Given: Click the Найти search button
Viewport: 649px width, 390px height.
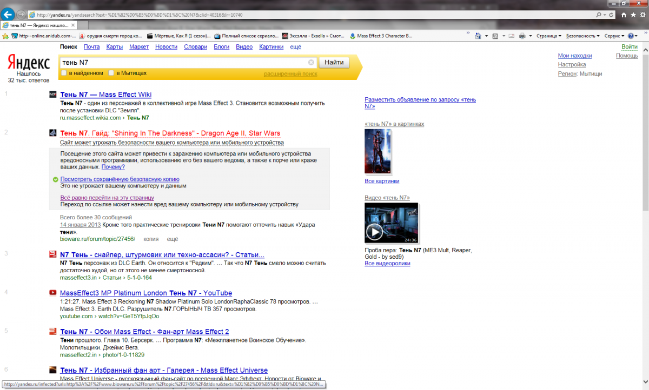Looking at the screenshot, I should point(334,62).
